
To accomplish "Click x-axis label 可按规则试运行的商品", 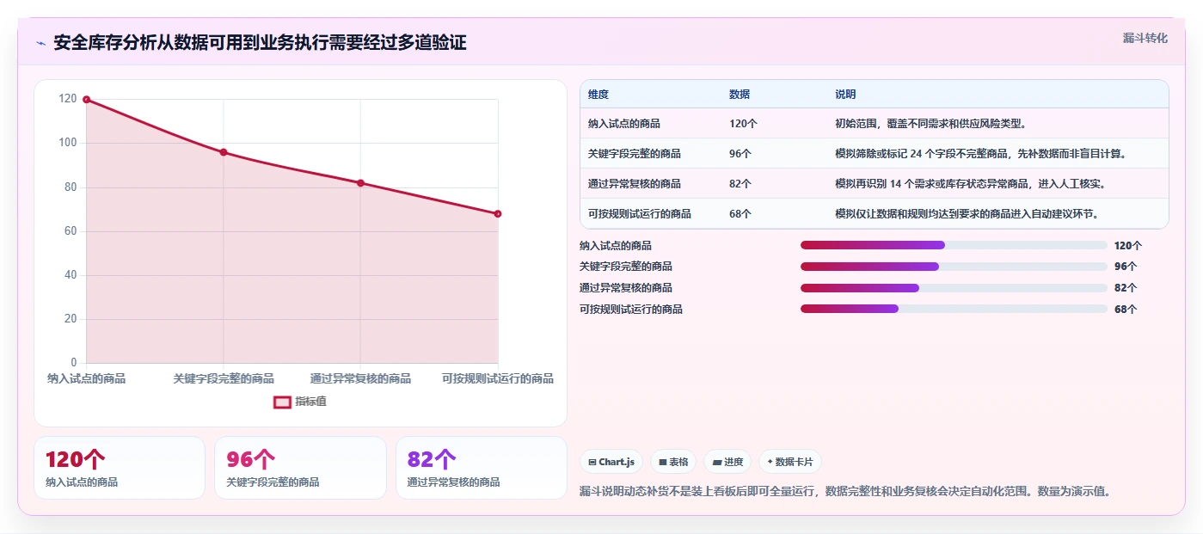I will click(498, 378).
